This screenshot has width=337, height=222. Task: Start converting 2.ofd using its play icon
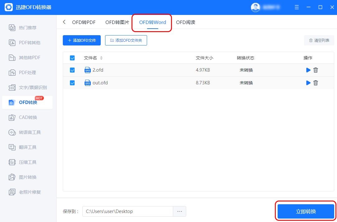pyautogui.click(x=308, y=70)
